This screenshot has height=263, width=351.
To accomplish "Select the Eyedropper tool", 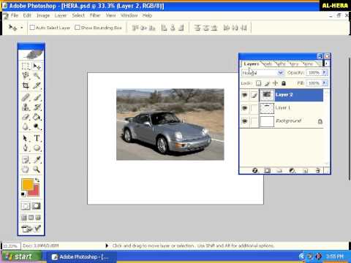I will click(x=37, y=159).
